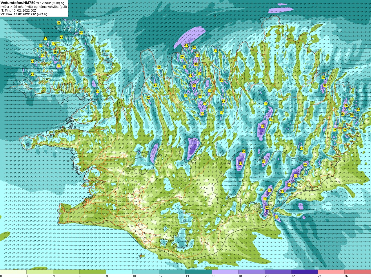Select the salmon legend swatch above 26 m/s

coord(358,272)
